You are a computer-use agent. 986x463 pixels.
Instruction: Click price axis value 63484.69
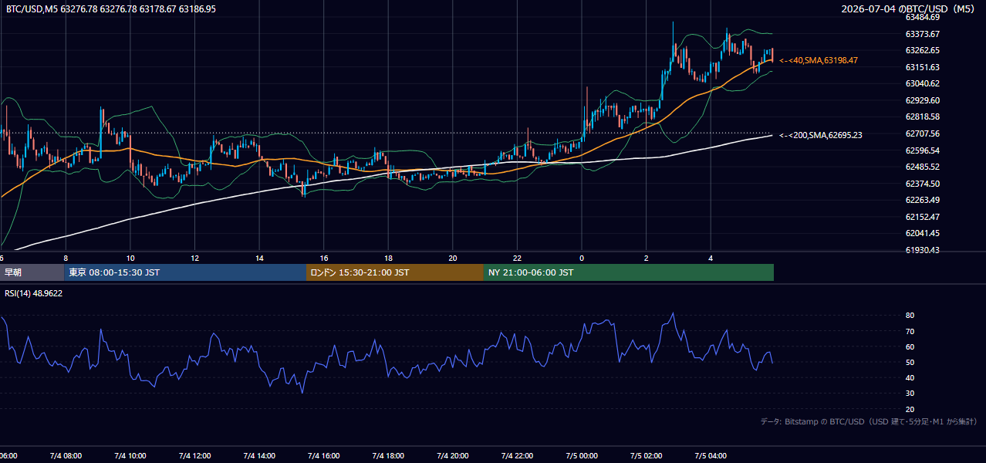[x=922, y=17]
